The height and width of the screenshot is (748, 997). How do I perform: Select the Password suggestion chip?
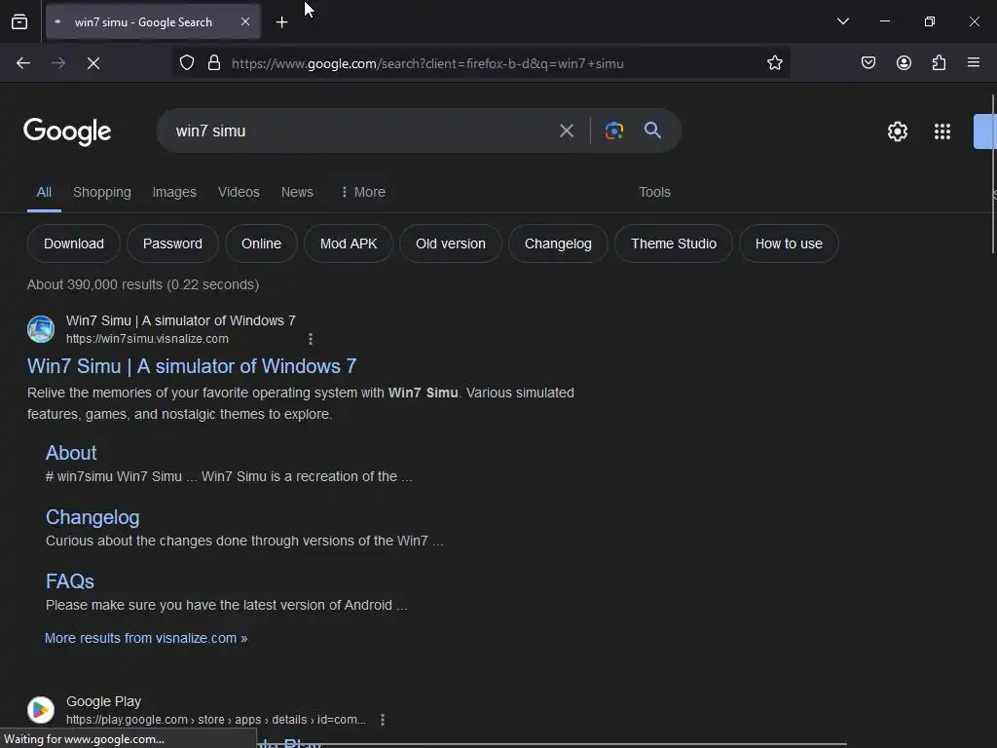coord(172,243)
